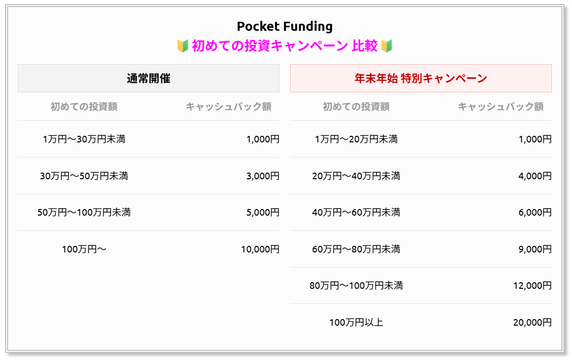The image size is (572, 360).
Task: Click the 6,000円 cashback amount
Action: [x=535, y=213]
